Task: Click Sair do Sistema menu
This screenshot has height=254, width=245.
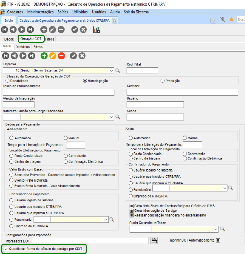Action: [x=136, y=12]
